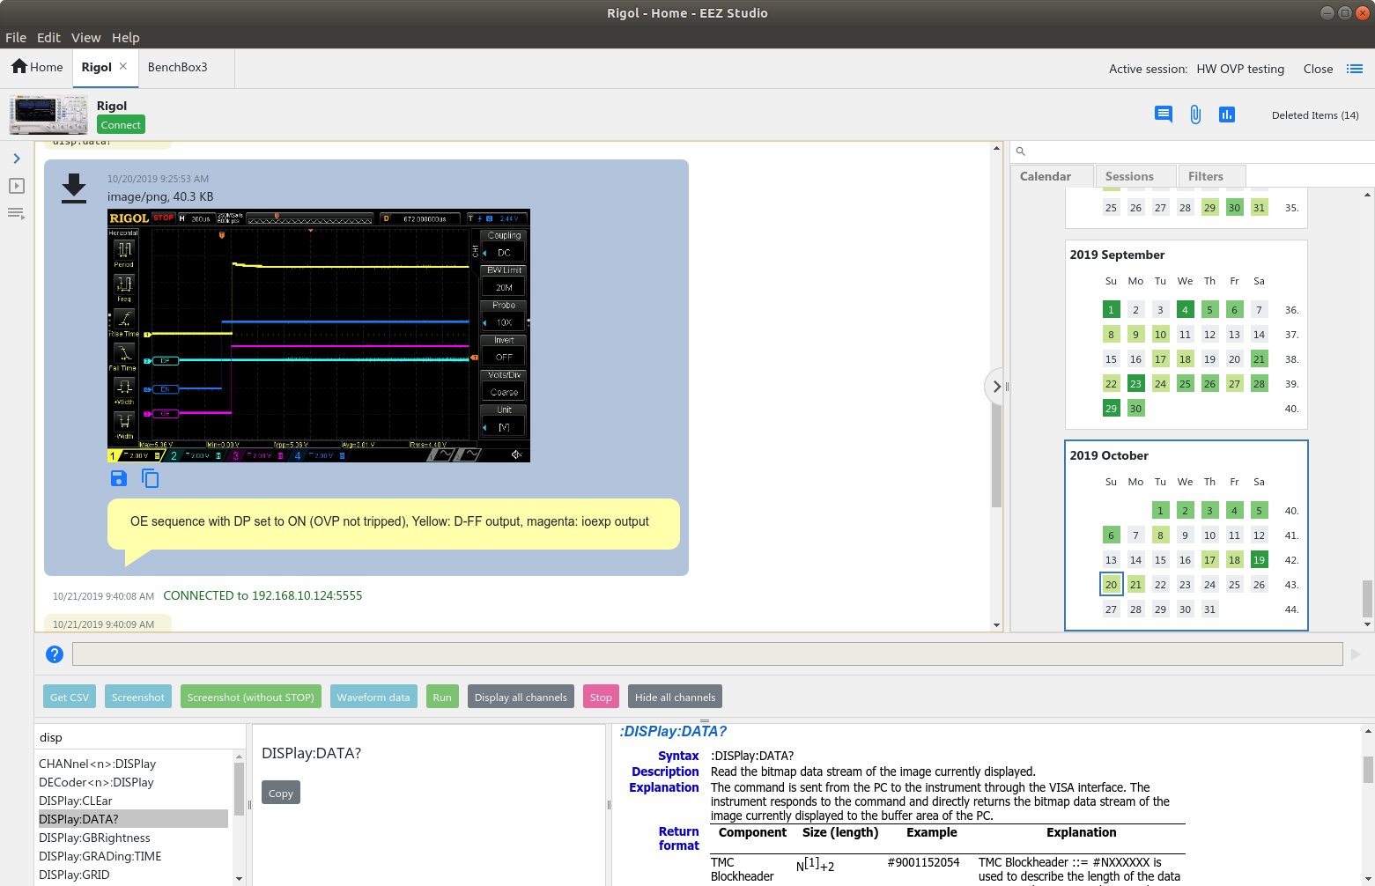Open the add note comment icon

[1163, 114]
